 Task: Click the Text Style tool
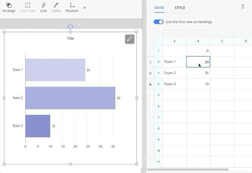point(28,7)
